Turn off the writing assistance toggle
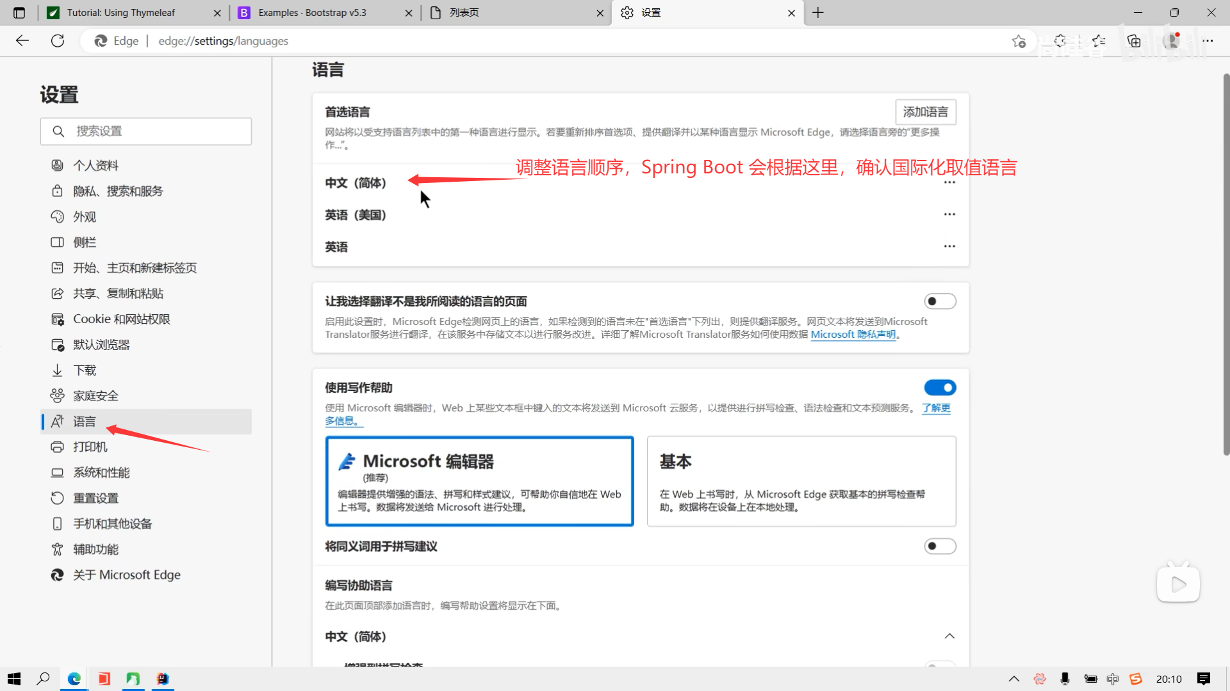1230x691 pixels. pos(940,388)
